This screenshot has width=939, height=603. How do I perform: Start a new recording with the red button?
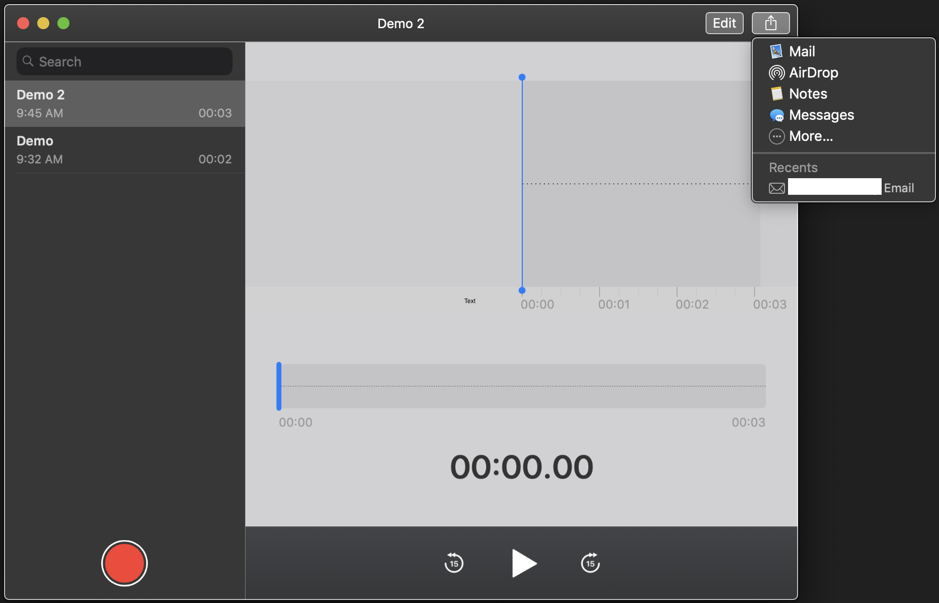[x=124, y=563]
